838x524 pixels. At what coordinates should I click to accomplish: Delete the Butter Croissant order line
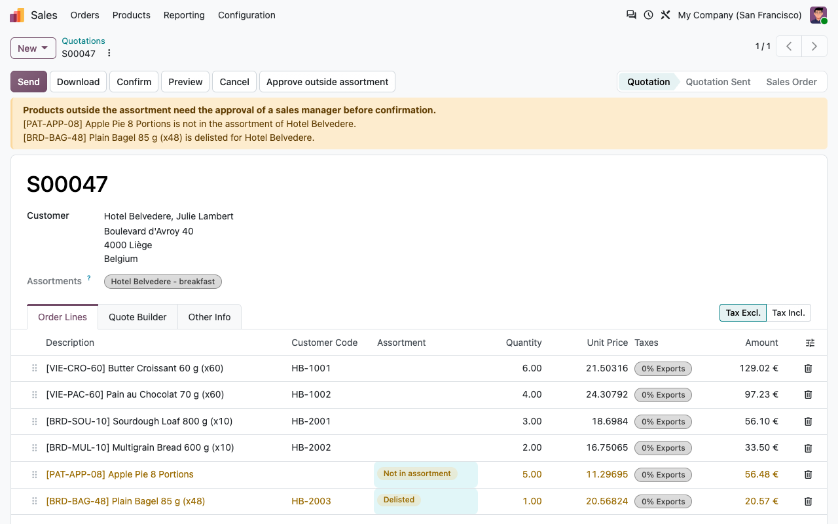(808, 369)
